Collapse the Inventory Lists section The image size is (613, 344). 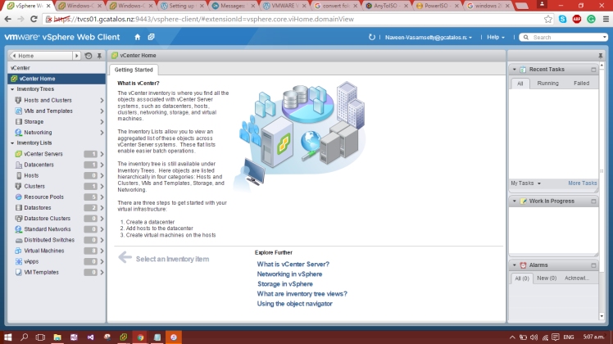point(12,143)
